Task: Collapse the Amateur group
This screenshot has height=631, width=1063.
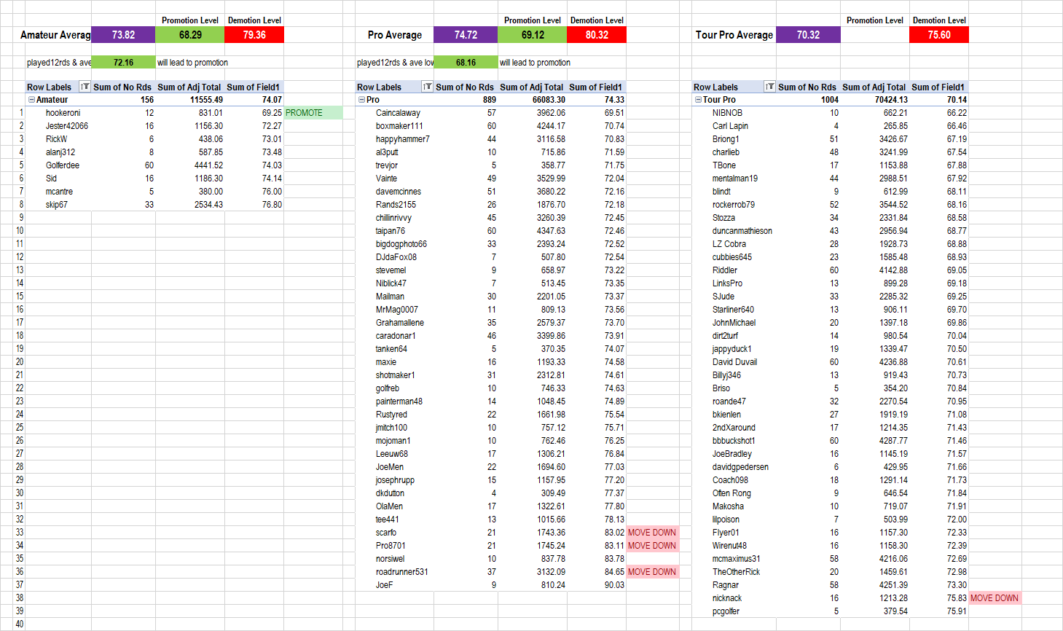Action: [x=31, y=100]
